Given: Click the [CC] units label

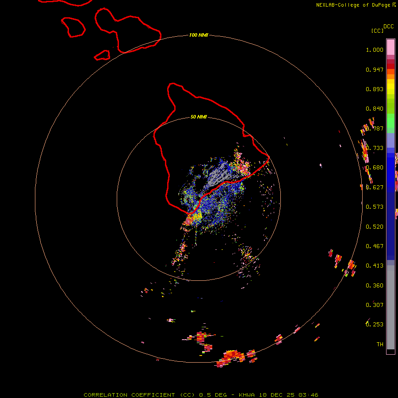Looking at the screenshot, I should pos(378,31).
